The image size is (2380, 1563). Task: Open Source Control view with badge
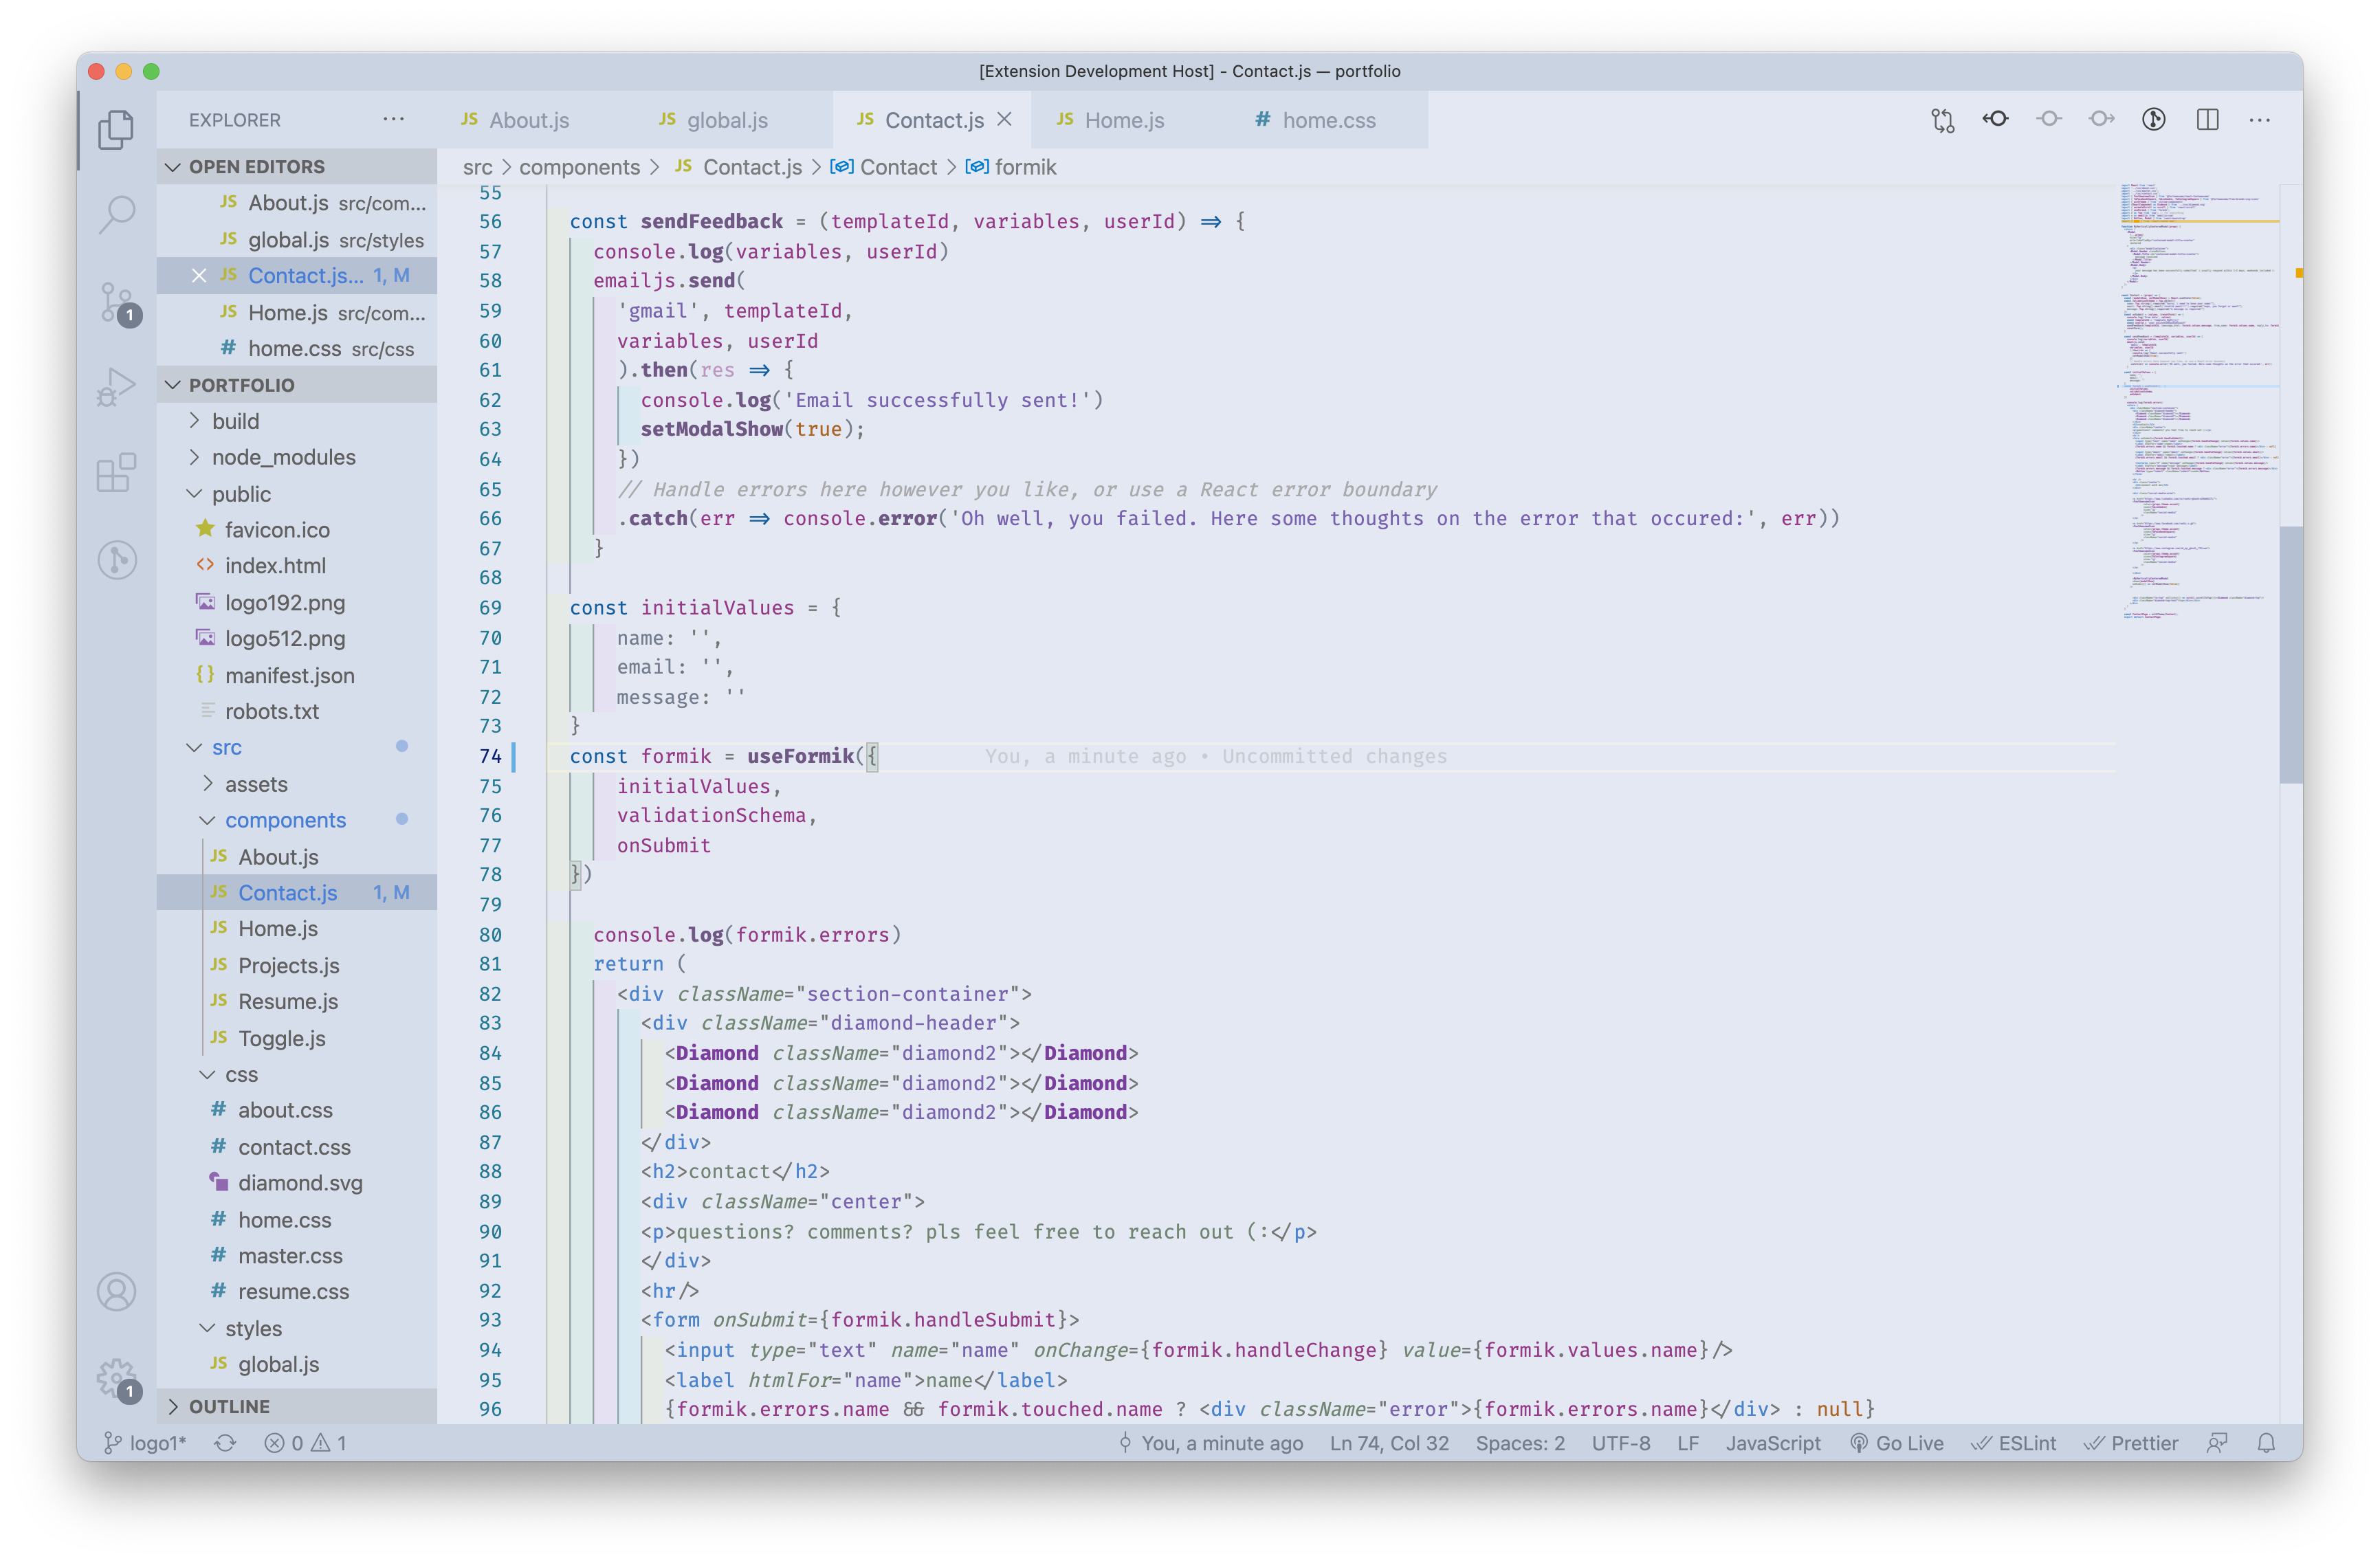pyautogui.click(x=117, y=301)
